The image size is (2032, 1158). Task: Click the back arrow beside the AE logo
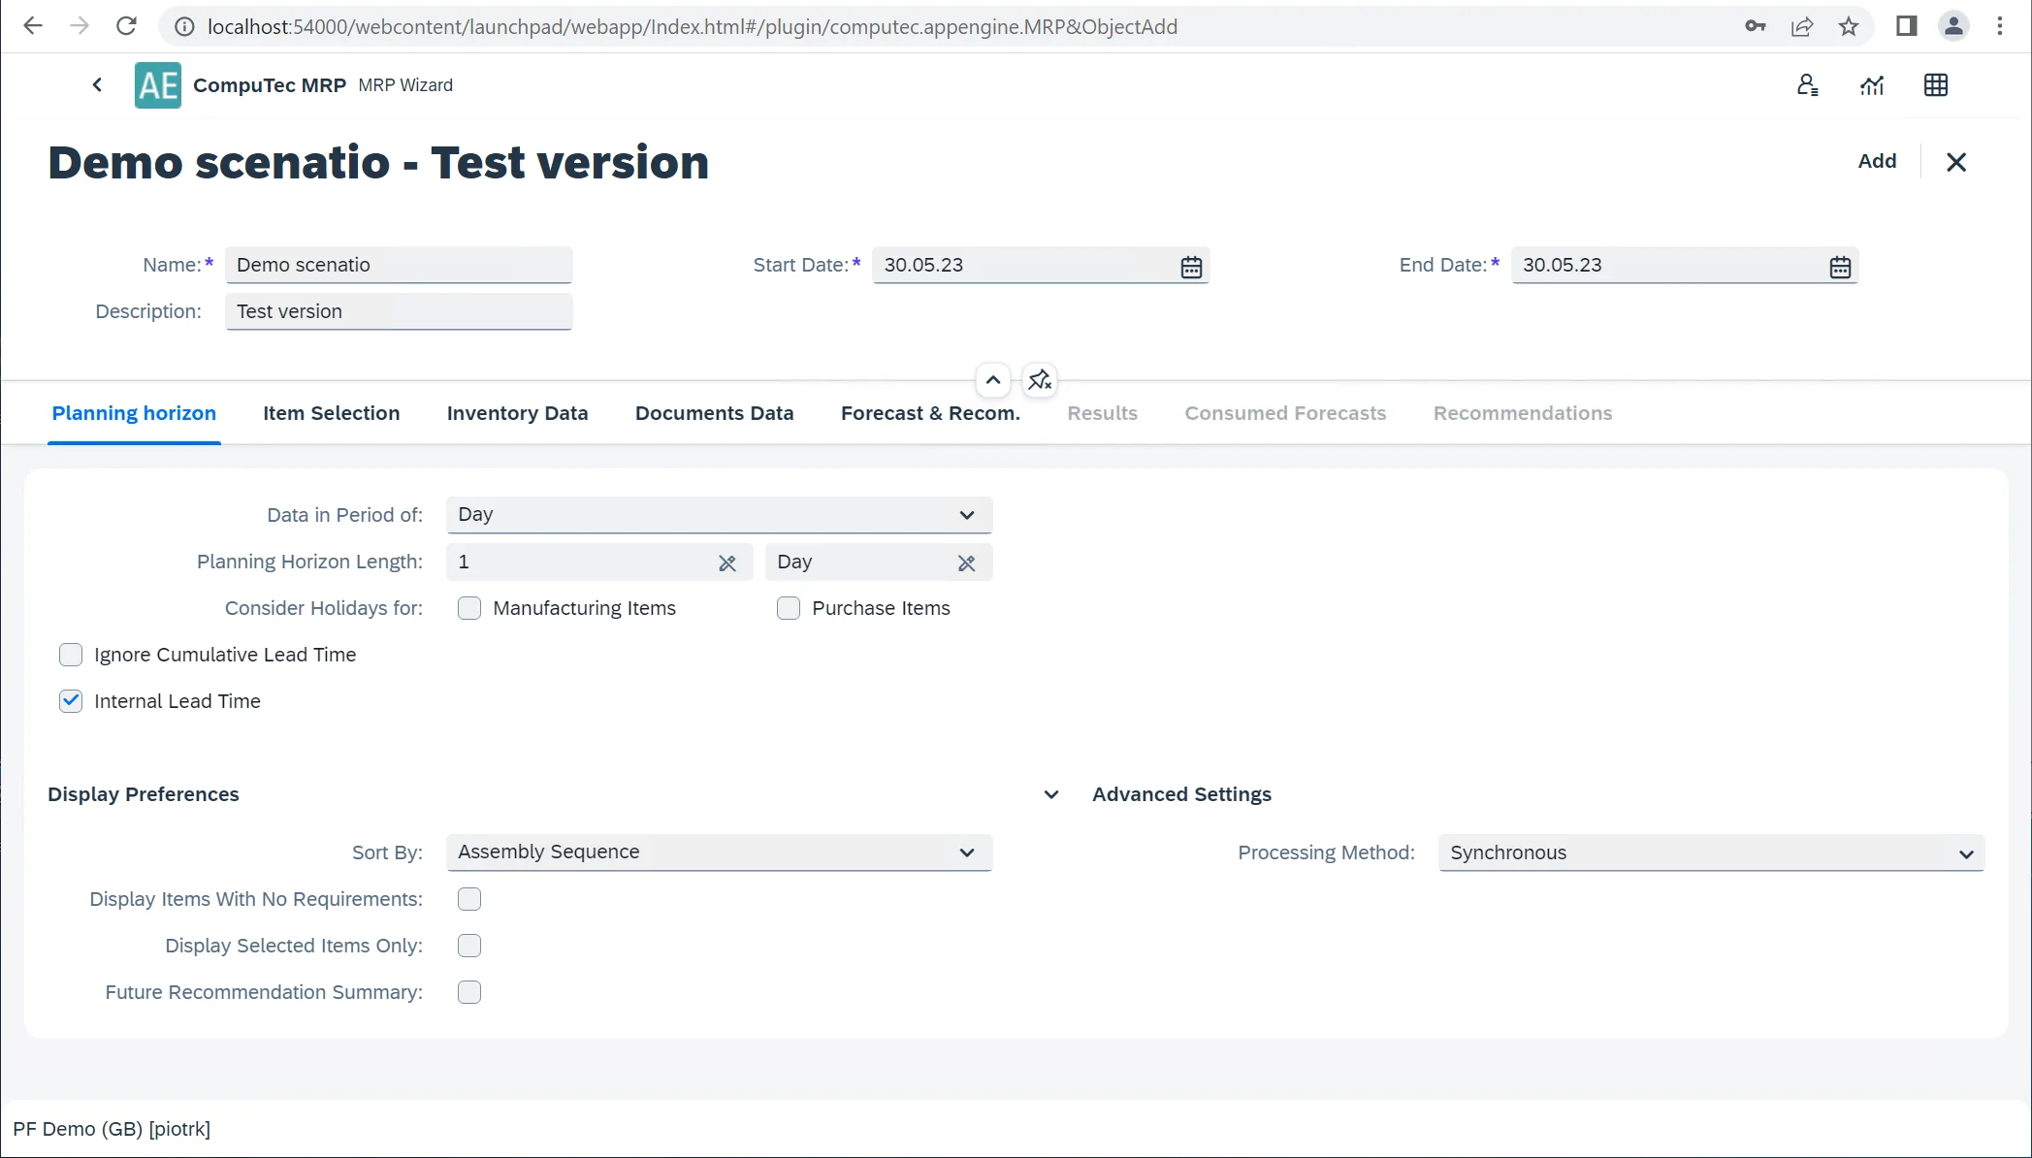(97, 85)
